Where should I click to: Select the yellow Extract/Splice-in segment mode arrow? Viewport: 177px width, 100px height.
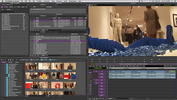(91, 77)
